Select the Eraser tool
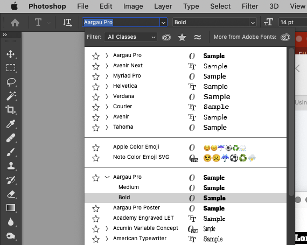Viewport: 307px width, 245px height. coord(11,194)
